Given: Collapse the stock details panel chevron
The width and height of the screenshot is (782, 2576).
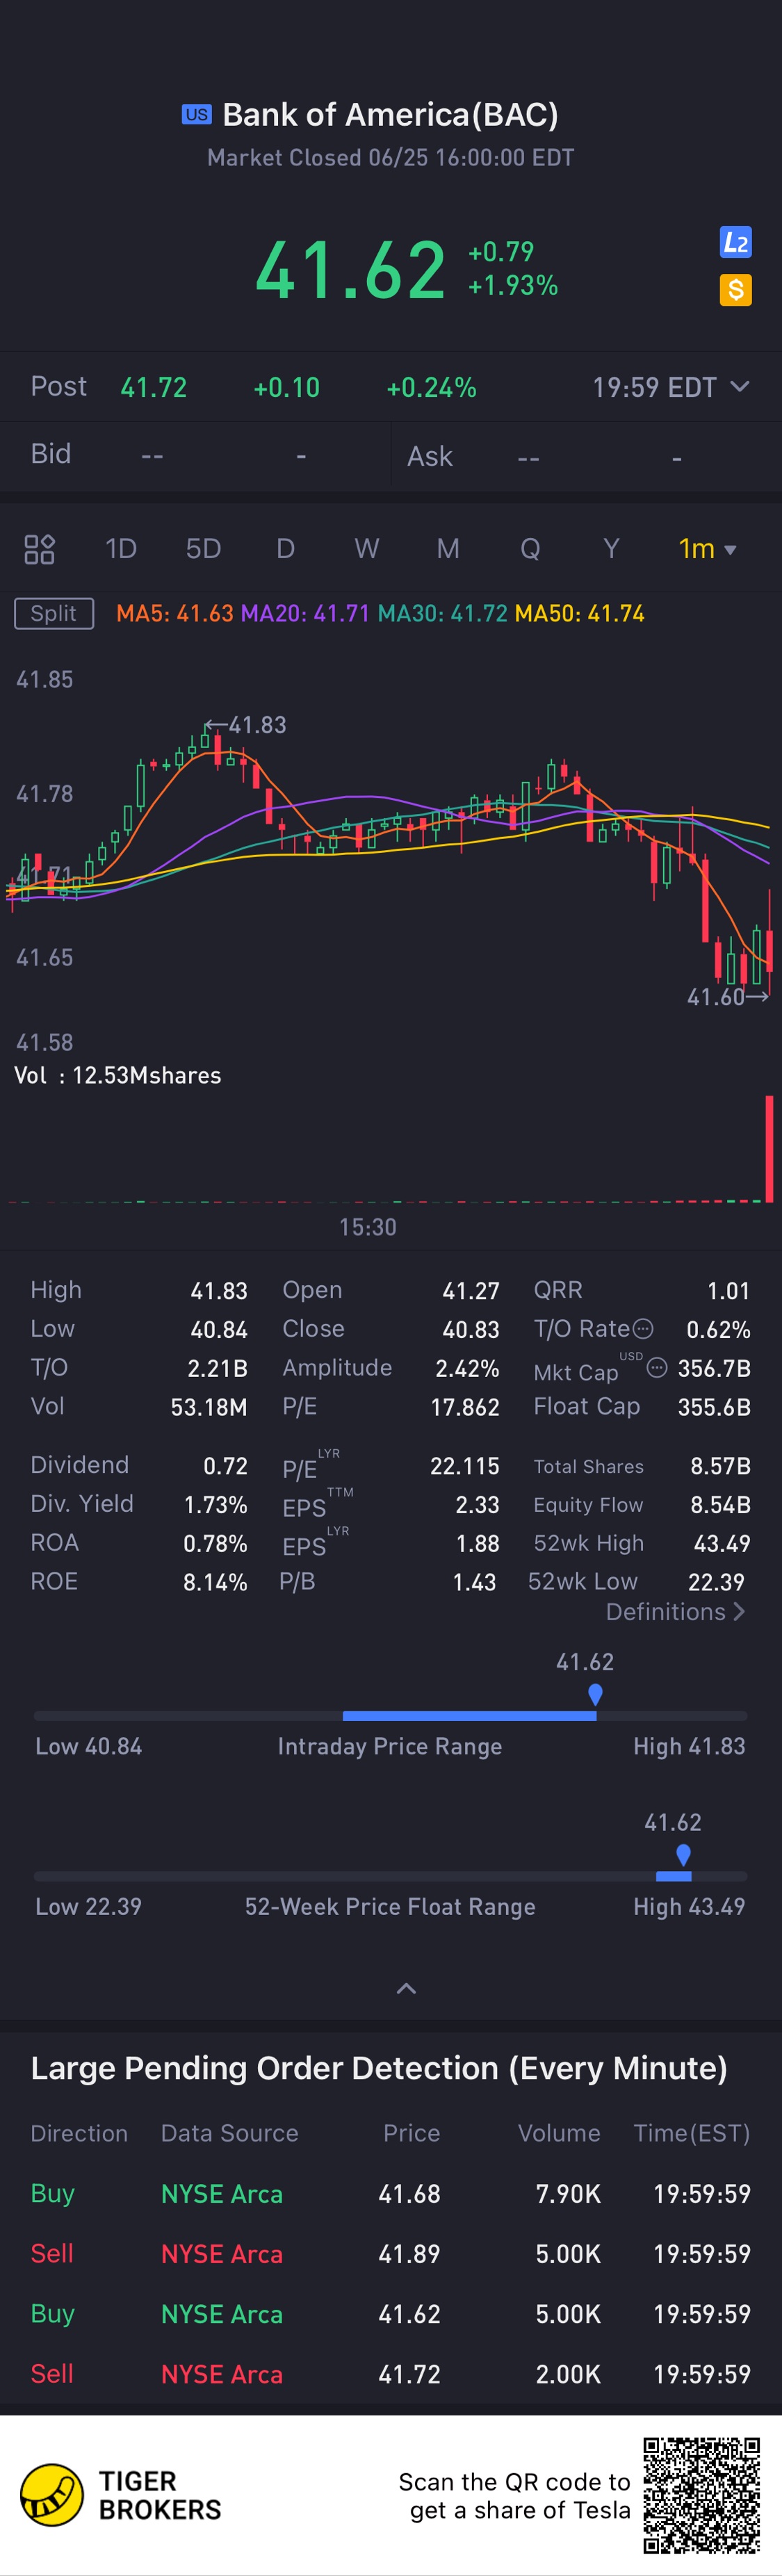Looking at the screenshot, I should (x=406, y=1989).
